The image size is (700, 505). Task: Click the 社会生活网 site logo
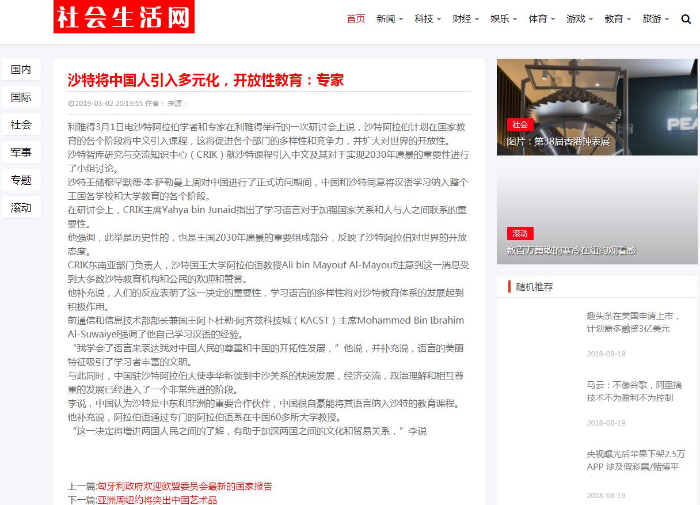pos(124,17)
